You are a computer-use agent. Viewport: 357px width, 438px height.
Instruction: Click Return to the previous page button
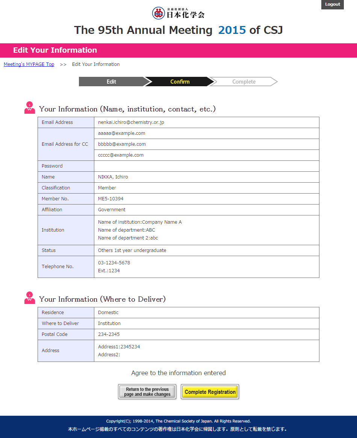[x=147, y=392]
